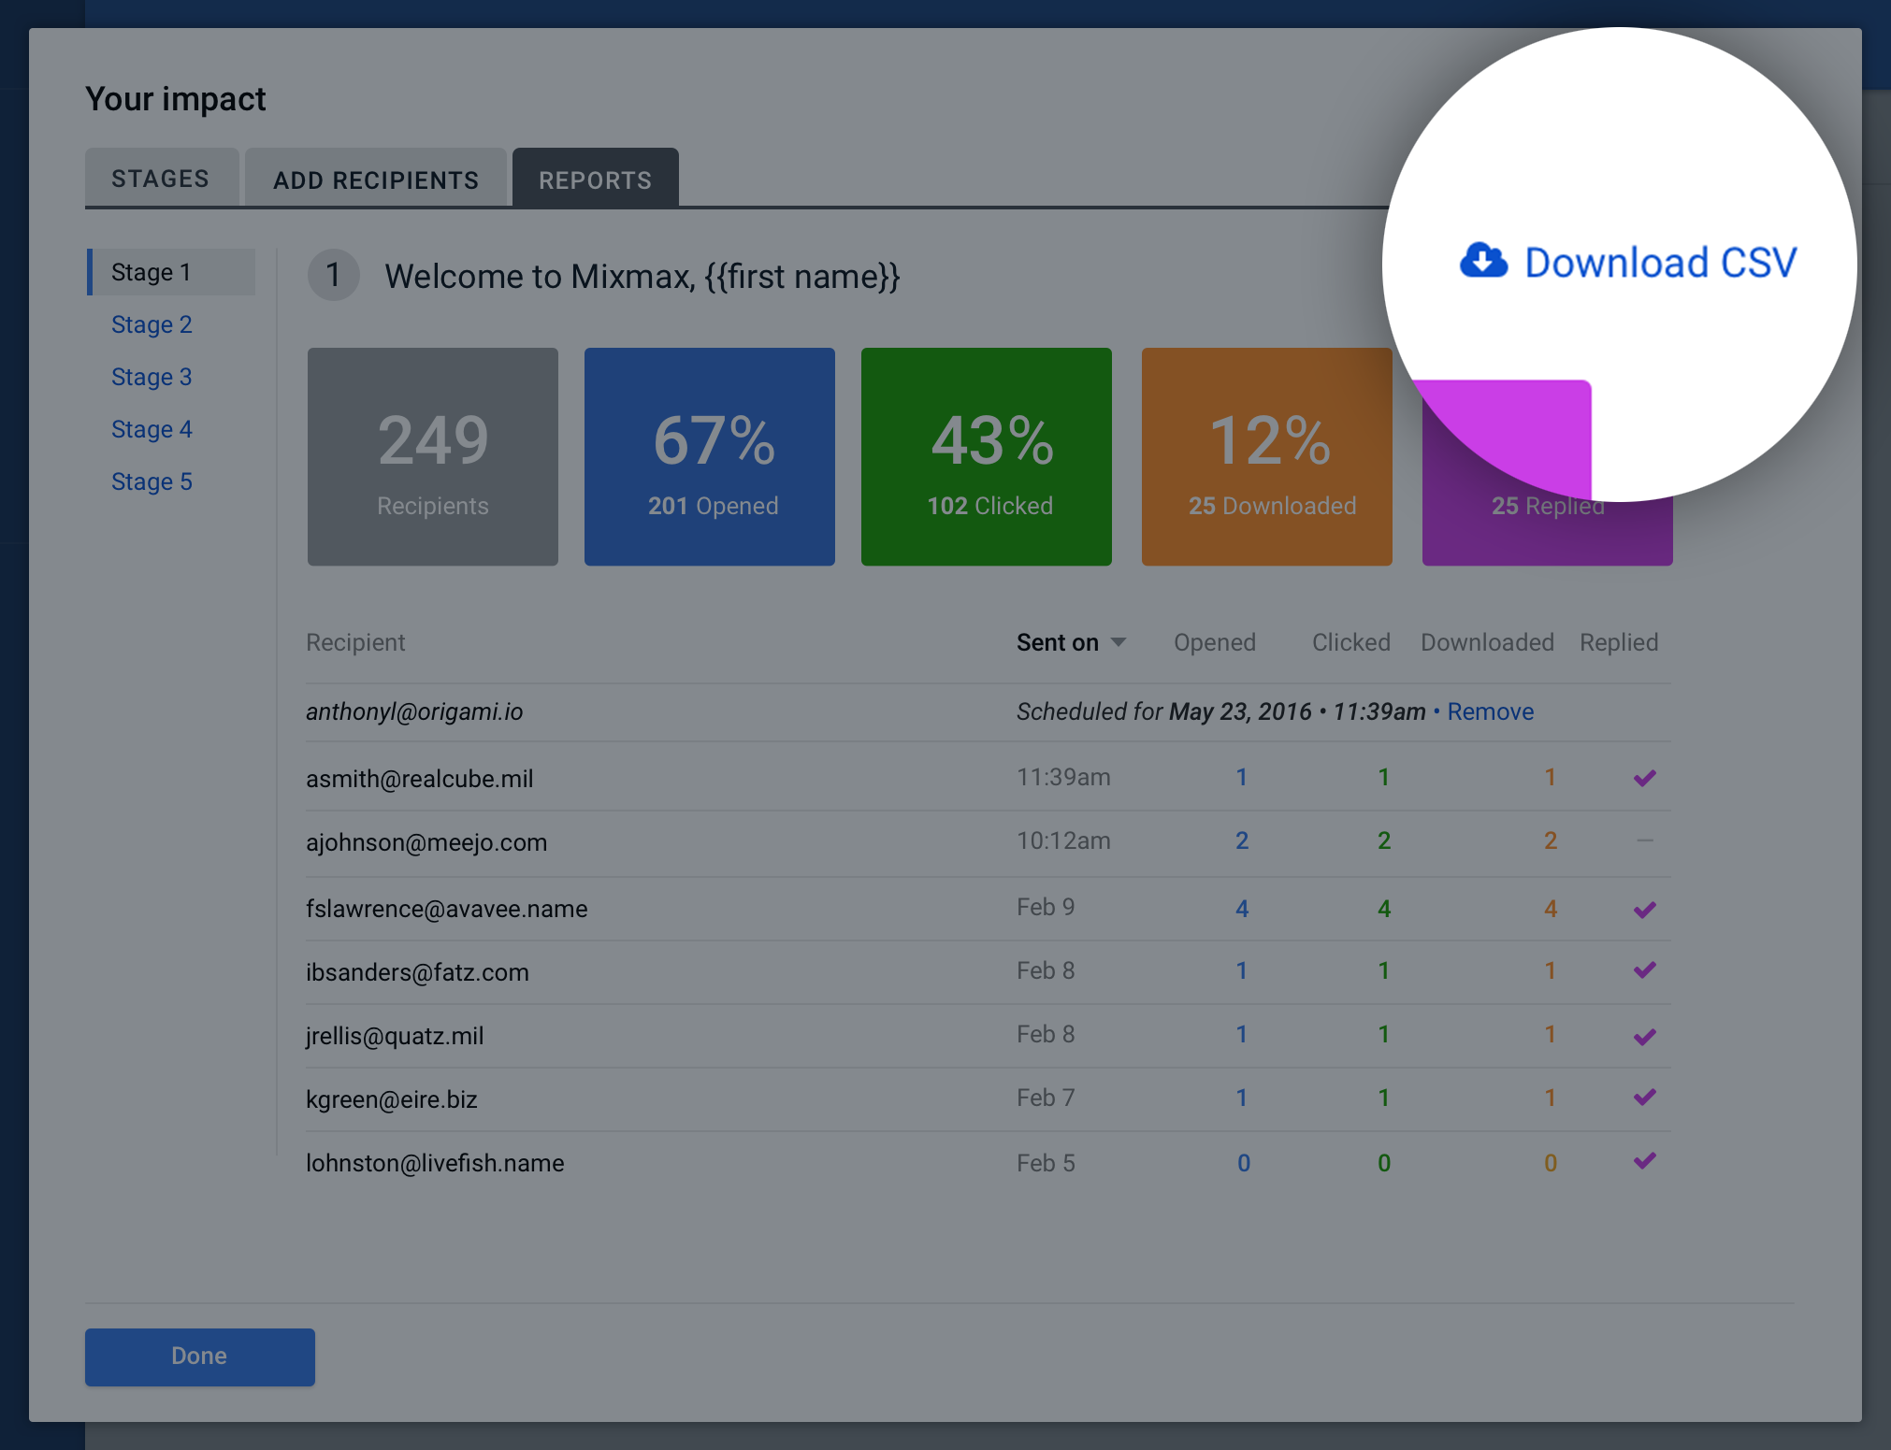Viewport: 1891px width, 1450px height.
Task: Click the Downloaded column header
Action: click(x=1487, y=642)
